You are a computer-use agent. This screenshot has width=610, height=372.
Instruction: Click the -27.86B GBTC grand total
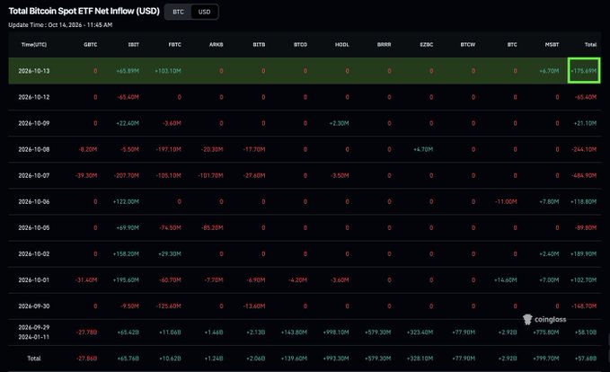pos(87,359)
